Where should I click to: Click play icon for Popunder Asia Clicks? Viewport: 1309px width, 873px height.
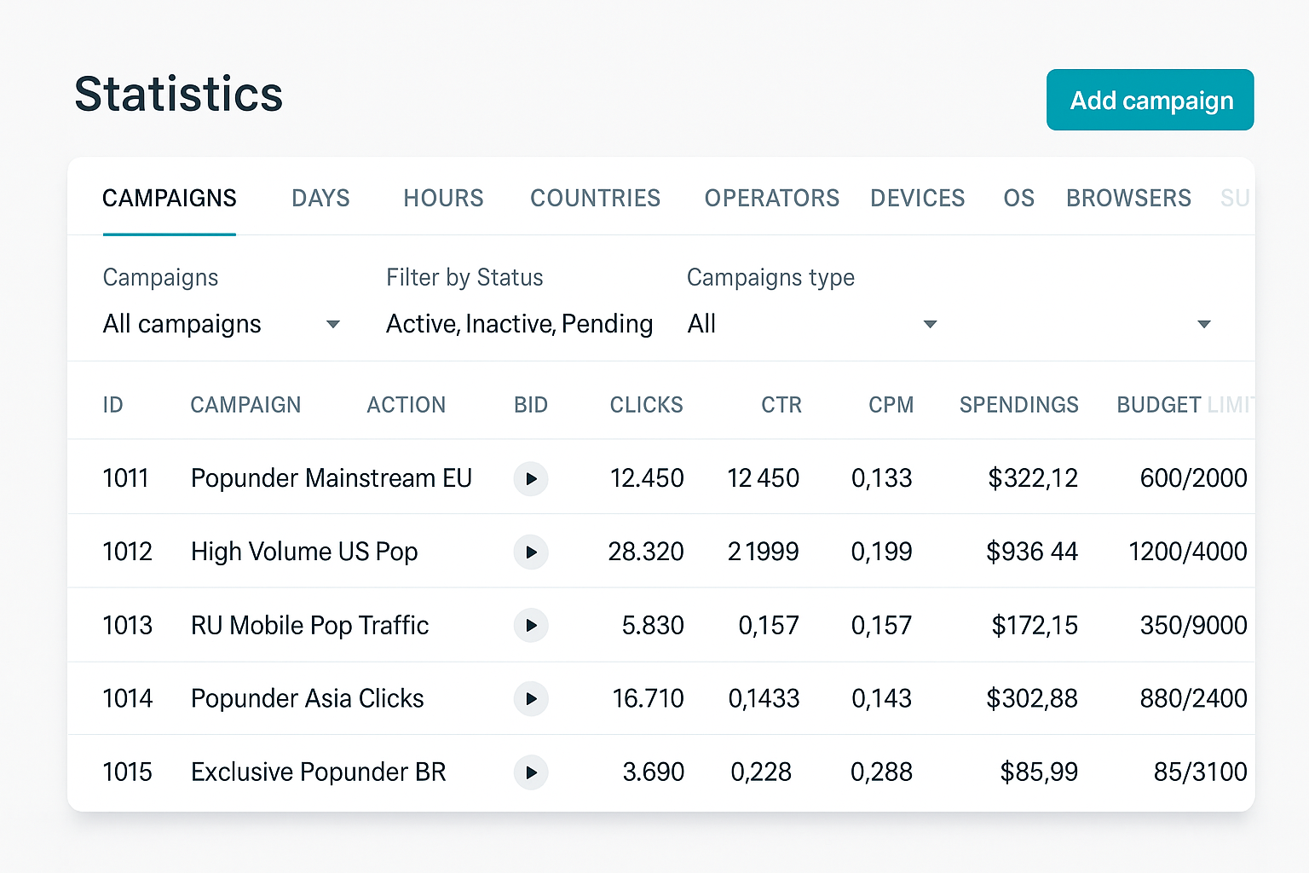pyautogui.click(x=531, y=698)
